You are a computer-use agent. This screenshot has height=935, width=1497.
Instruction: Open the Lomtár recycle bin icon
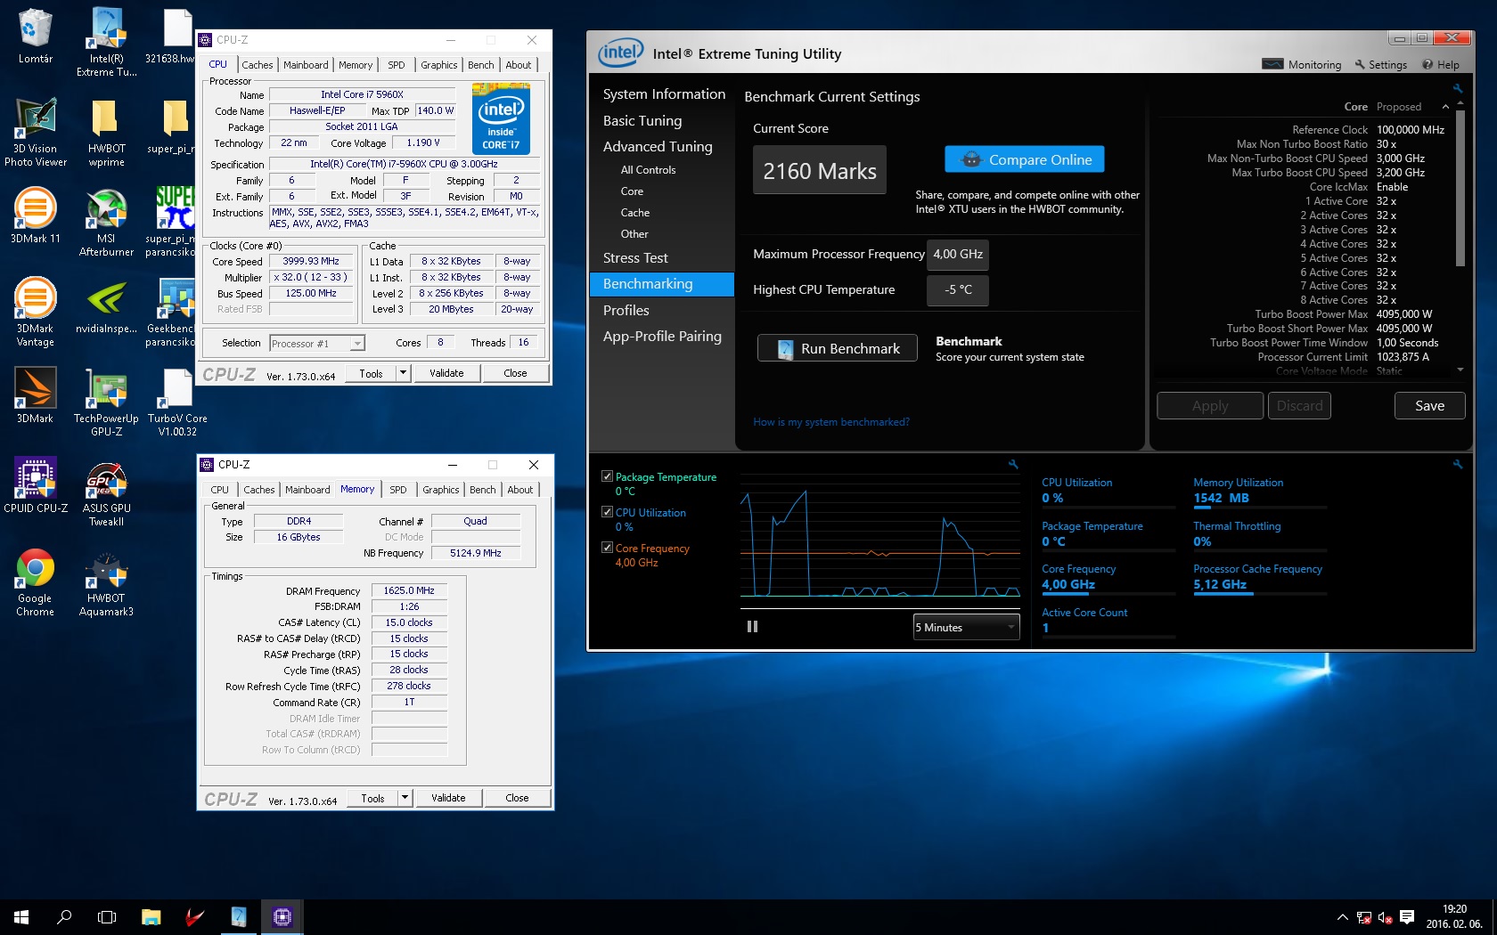point(35,37)
